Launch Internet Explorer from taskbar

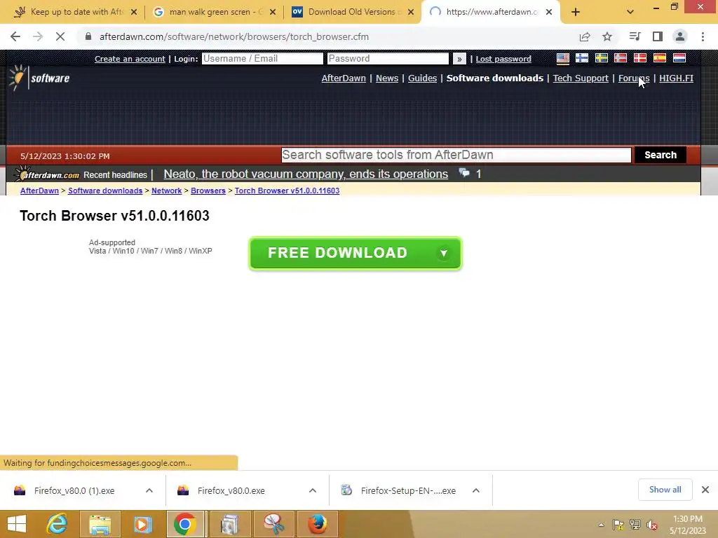coord(57,524)
